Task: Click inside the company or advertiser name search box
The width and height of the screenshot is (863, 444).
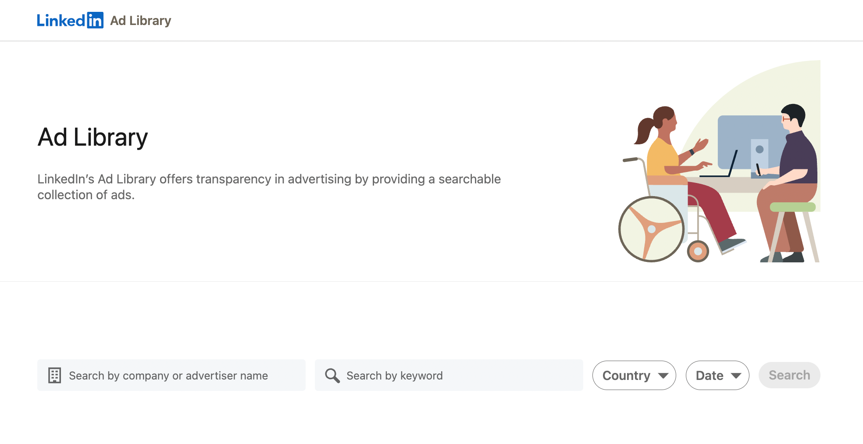Action: pyautogui.click(x=171, y=376)
